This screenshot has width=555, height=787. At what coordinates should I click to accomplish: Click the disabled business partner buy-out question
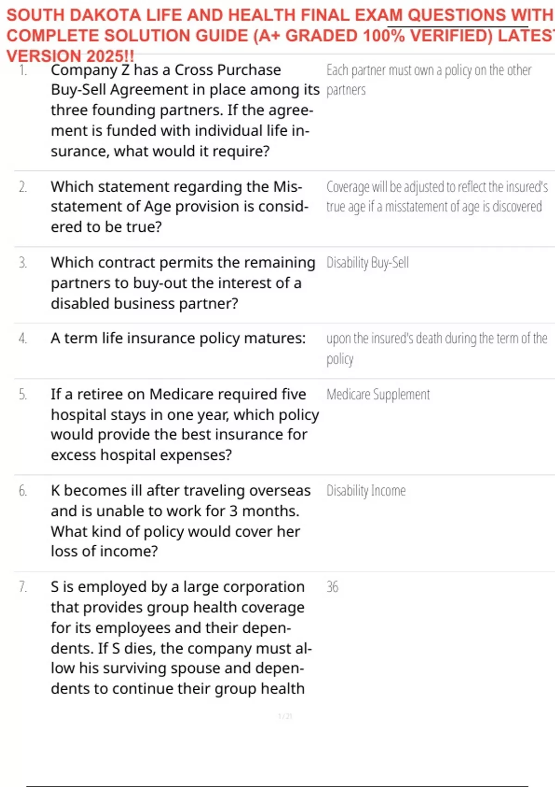(182, 282)
